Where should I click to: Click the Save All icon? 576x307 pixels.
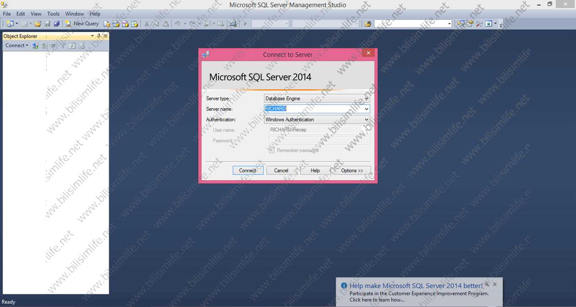[x=57, y=24]
